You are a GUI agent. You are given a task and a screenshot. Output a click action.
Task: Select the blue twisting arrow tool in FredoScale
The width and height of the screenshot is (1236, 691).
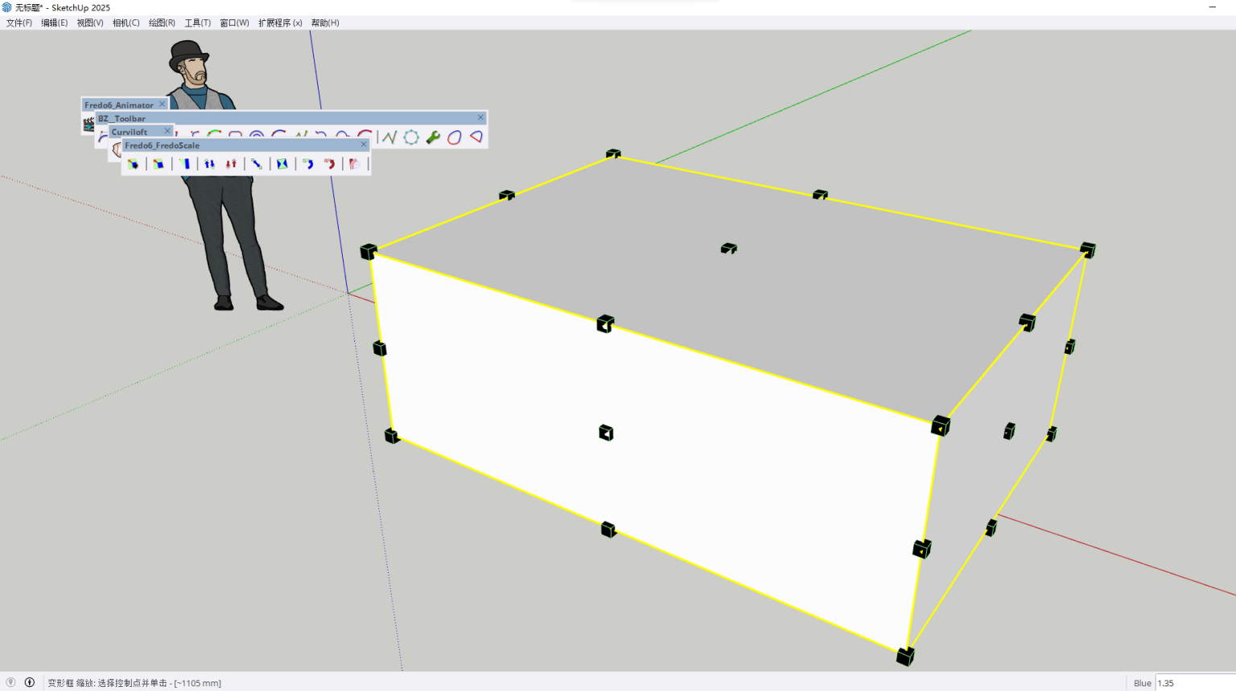[x=309, y=163]
